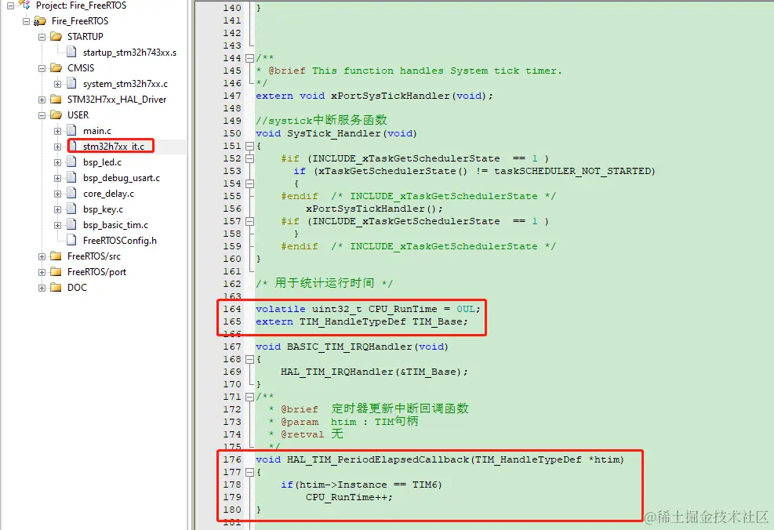This screenshot has width=774, height=530.
Task: Select bsp_basic_tim.c in project tree
Action: (115, 225)
